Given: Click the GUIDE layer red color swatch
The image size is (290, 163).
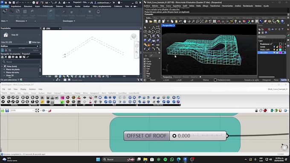Looking at the screenshot, I should pyautogui.click(x=280, y=47).
